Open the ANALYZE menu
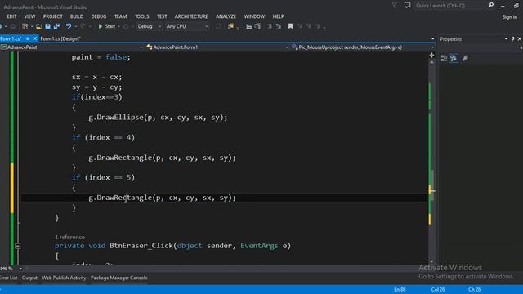The height and width of the screenshot is (294, 523). click(226, 16)
